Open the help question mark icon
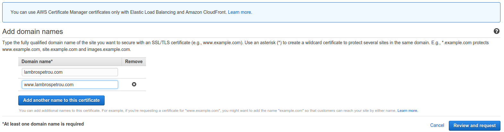 click(x=496, y=31)
